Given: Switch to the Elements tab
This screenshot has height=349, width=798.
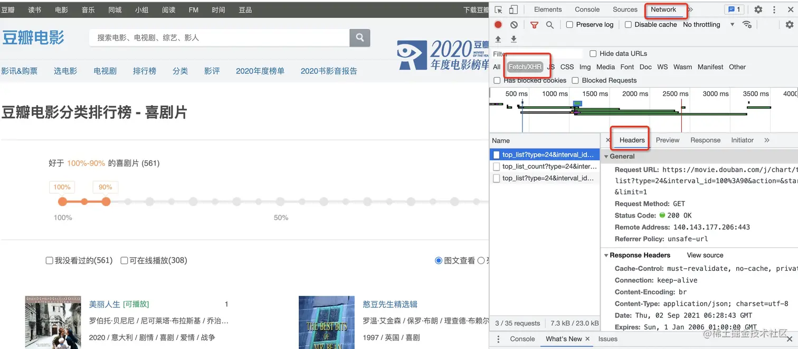Looking at the screenshot, I should pos(548,10).
